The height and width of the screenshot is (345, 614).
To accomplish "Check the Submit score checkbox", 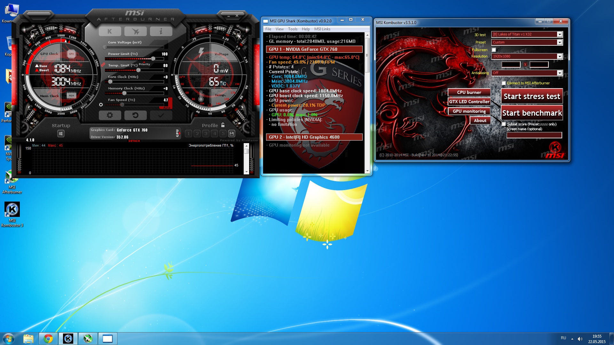I will 504,124.
